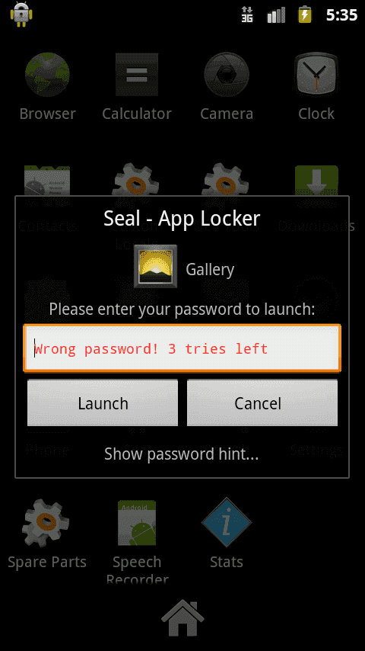Launch the Camera app icon

click(x=227, y=75)
